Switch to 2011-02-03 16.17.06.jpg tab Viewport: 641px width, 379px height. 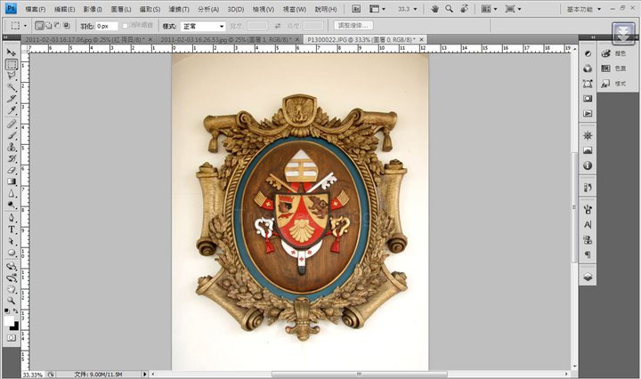click(x=85, y=39)
